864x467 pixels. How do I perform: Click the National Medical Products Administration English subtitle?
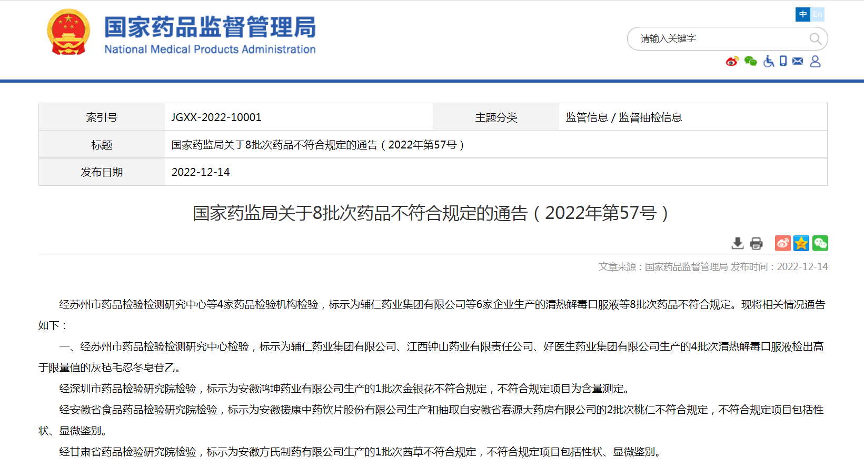210,49
